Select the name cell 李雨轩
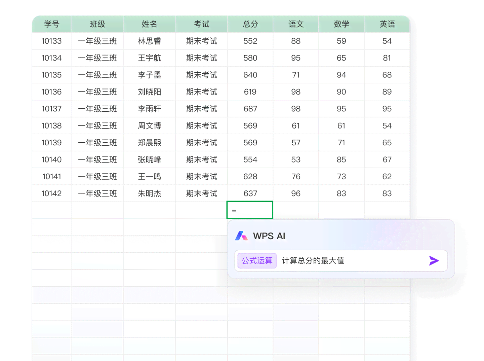The width and height of the screenshot is (484, 361). point(149,109)
